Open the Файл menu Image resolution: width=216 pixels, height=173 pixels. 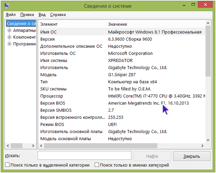10,15
